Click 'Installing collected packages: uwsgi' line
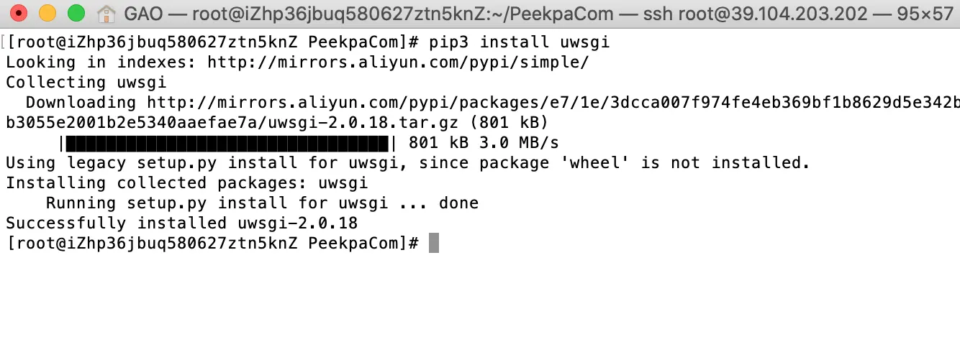Screen dimensions: 960x342 click(187, 183)
